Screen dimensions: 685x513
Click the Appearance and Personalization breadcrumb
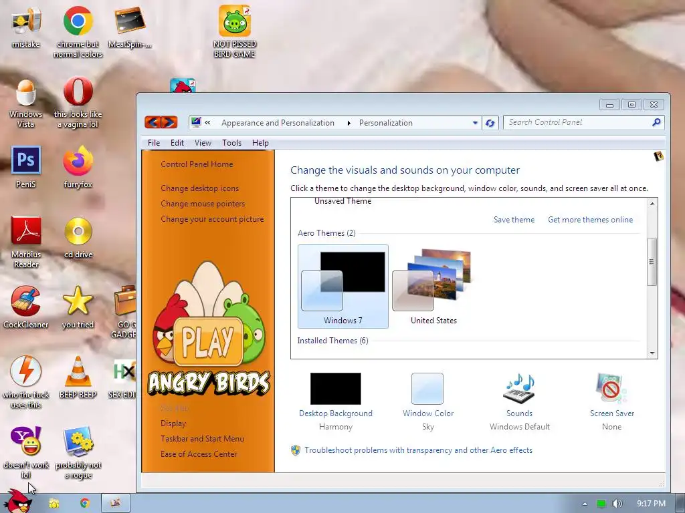(278, 123)
